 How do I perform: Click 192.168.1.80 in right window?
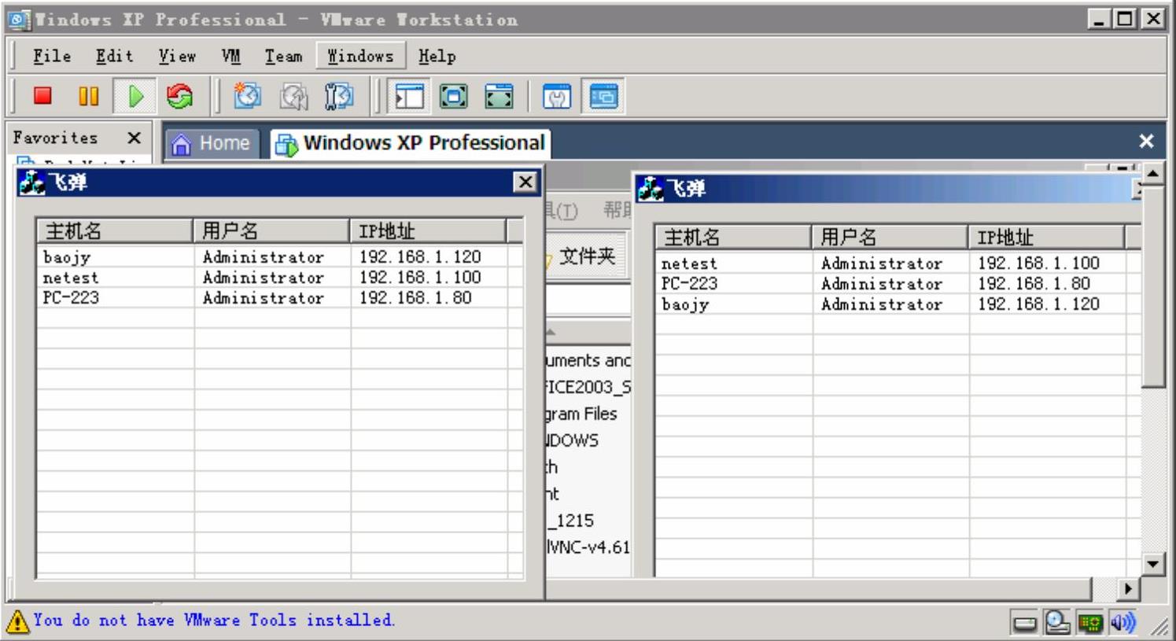(1034, 284)
